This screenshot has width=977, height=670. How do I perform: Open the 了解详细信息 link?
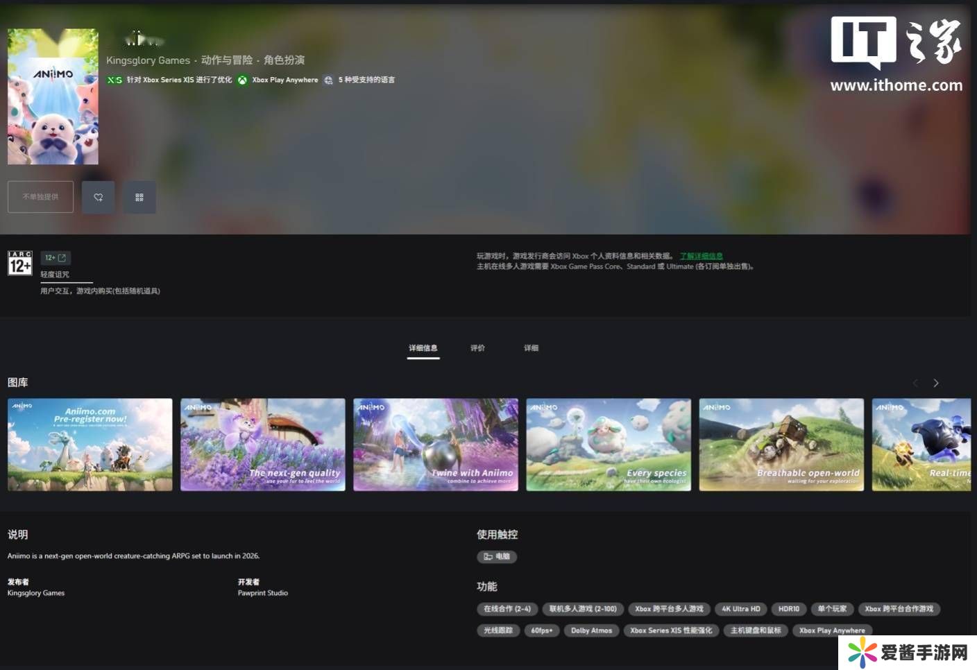(701, 256)
